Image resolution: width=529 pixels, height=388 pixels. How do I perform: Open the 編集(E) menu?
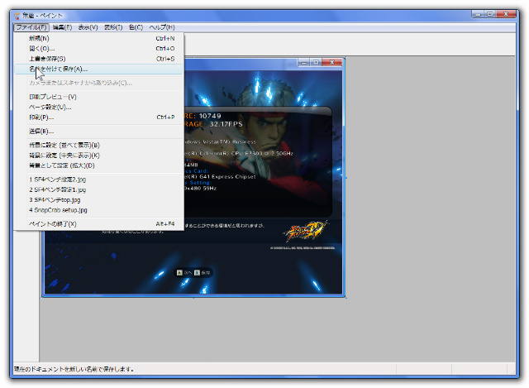[x=63, y=27]
